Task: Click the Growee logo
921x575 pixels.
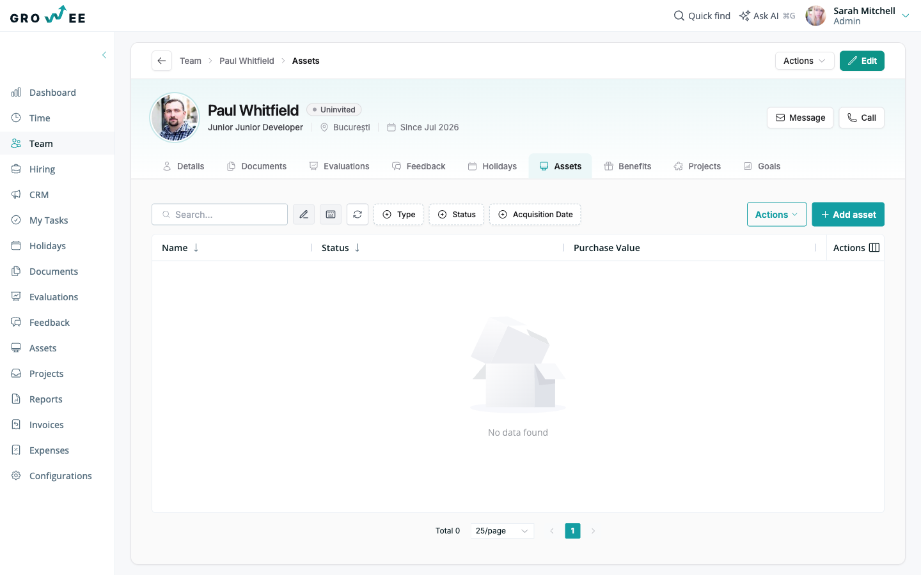Action: (48, 15)
